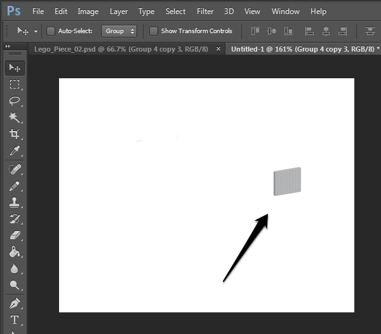
Task: Select the Eyedropper tool
Action: [15, 150]
